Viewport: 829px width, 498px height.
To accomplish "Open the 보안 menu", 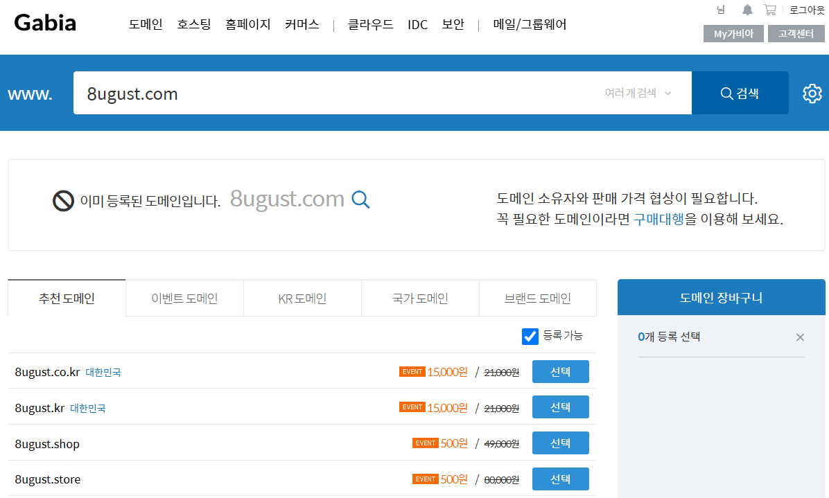I will coord(453,24).
